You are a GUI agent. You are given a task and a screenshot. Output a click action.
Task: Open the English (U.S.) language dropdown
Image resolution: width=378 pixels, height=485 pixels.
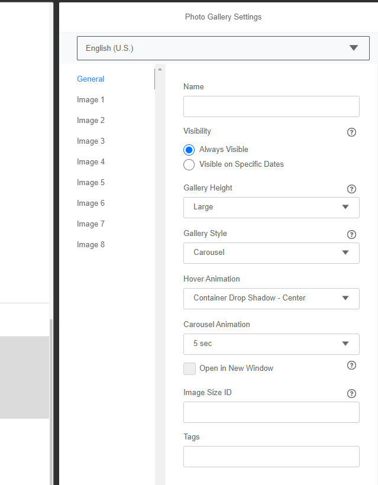click(x=223, y=48)
